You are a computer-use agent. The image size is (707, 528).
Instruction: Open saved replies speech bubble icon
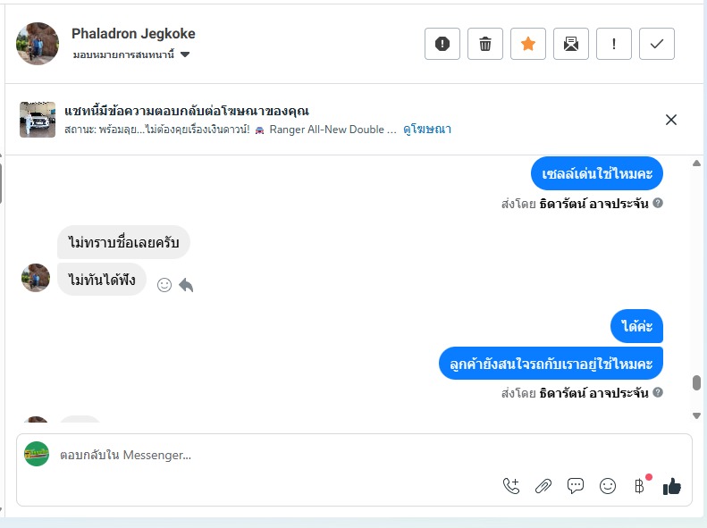pyautogui.click(x=576, y=486)
